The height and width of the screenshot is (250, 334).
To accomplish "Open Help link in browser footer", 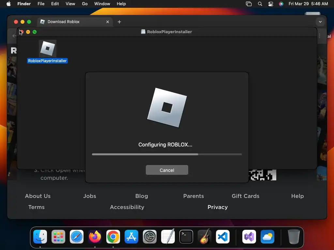I will 297,196.
